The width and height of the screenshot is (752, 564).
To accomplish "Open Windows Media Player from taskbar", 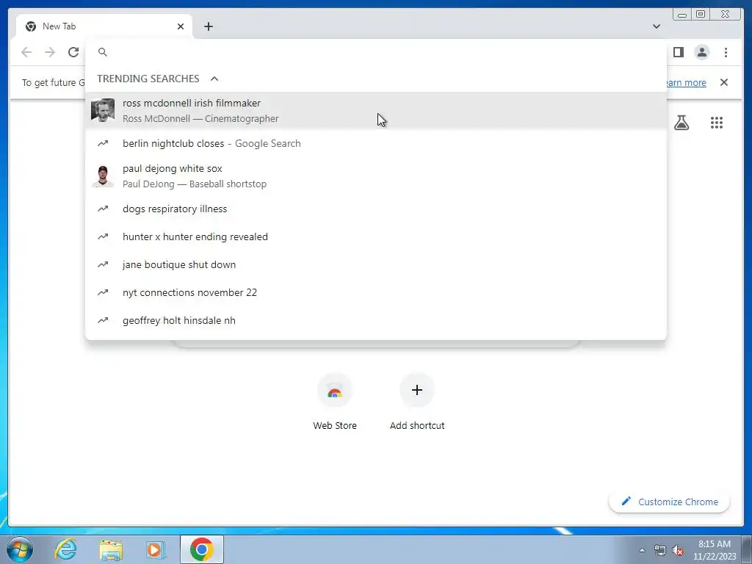I will pyautogui.click(x=156, y=549).
